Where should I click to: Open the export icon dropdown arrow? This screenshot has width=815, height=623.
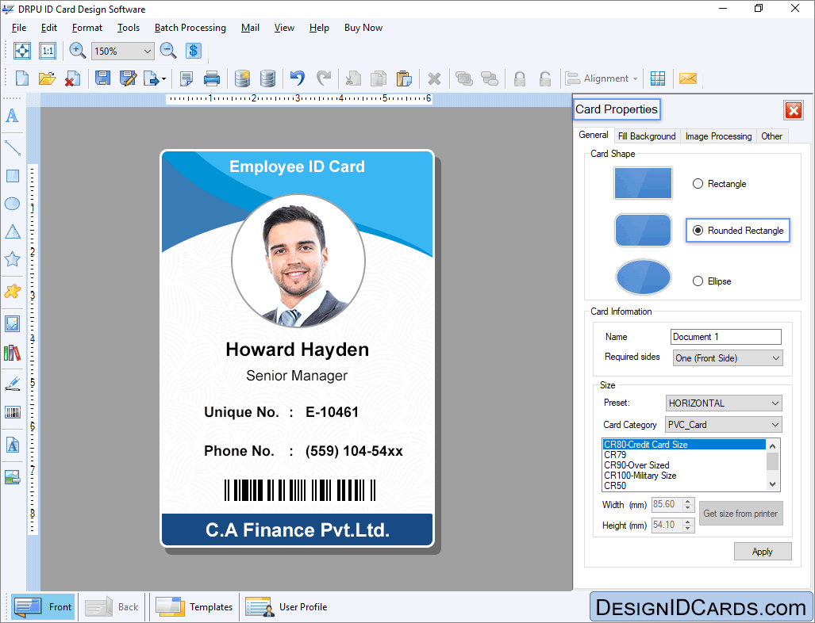tap(163, 79)
